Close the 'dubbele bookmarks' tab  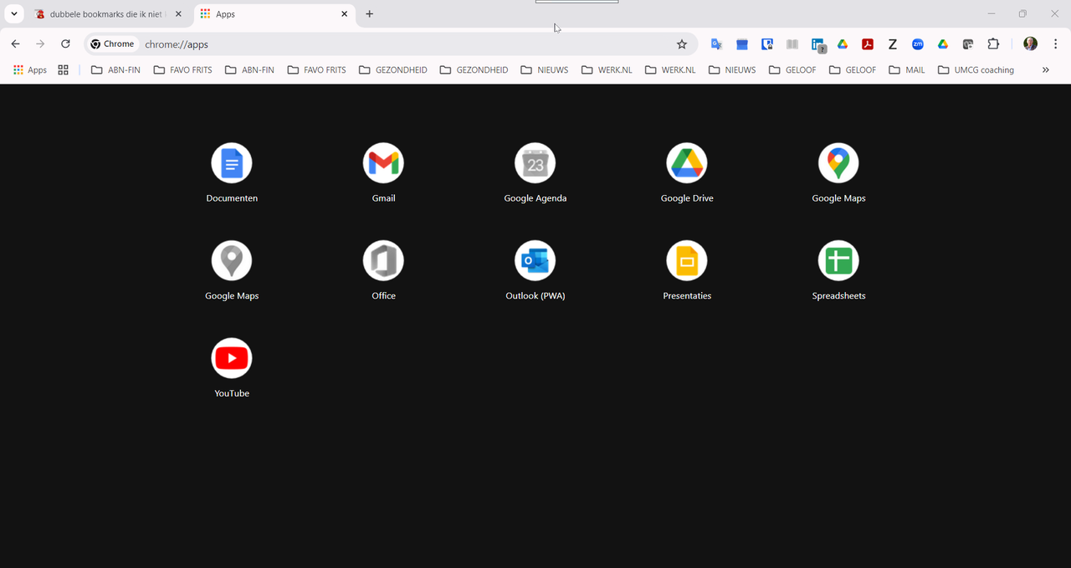click(x=178, y=14)
